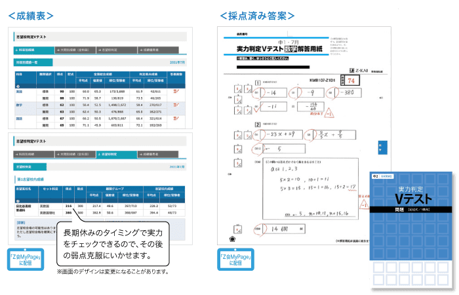
Task: Select the 成績優秀者 tab in the upper score panel
Action: click(x=158, y=50)
